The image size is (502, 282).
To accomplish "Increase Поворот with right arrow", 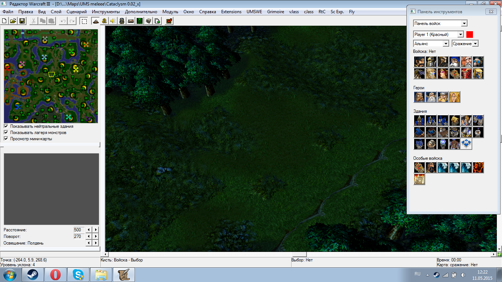I will (96, 236).
